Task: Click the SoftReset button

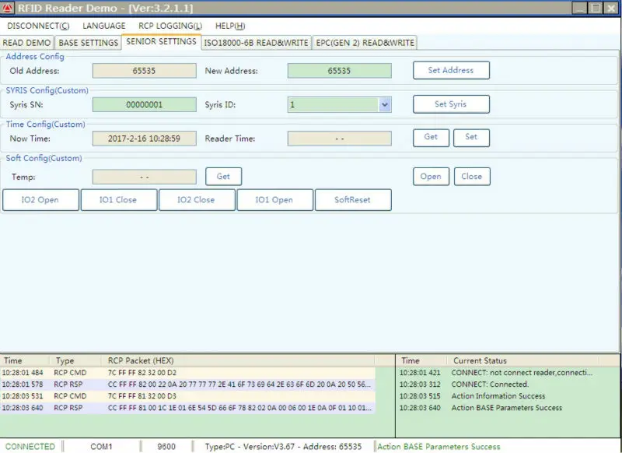Action: click(x=352, y=200)
